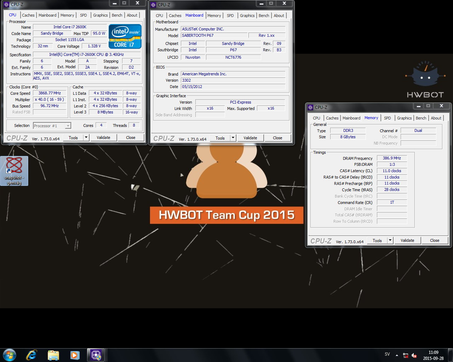Select the Command Rate 1T value
This screenshot has height=362, width=453.
[x=392, y=203]
